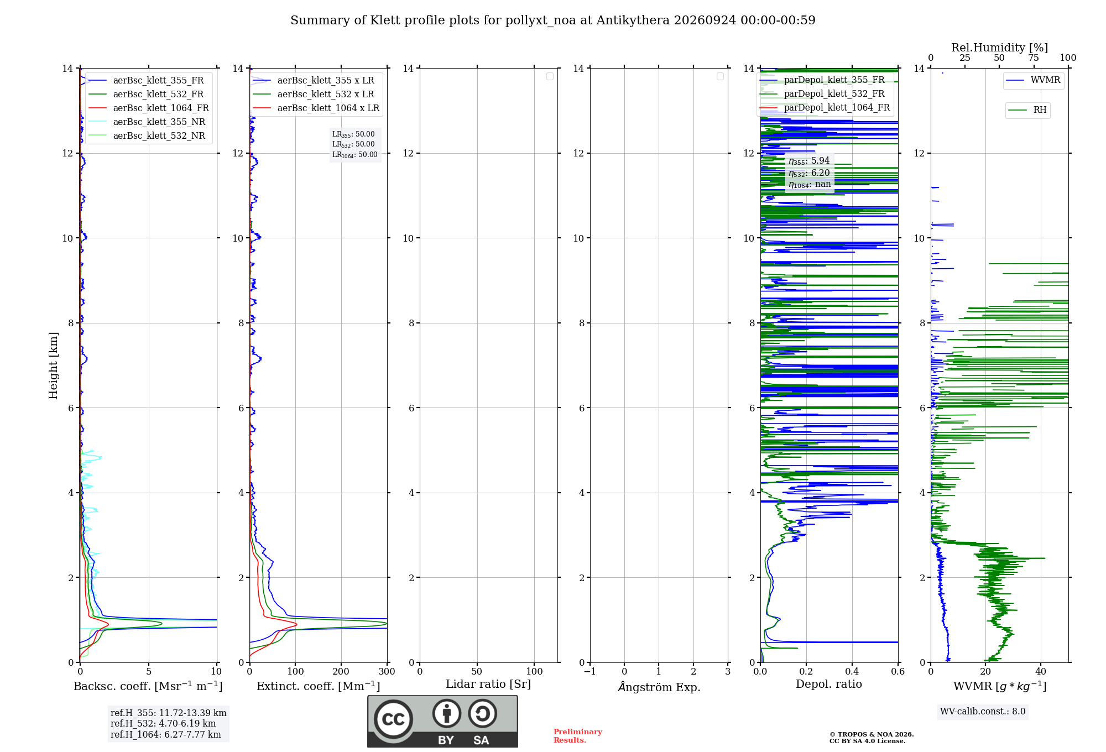Click the WVMR [g*kg⁻¹] axis label

point(1000,686)
